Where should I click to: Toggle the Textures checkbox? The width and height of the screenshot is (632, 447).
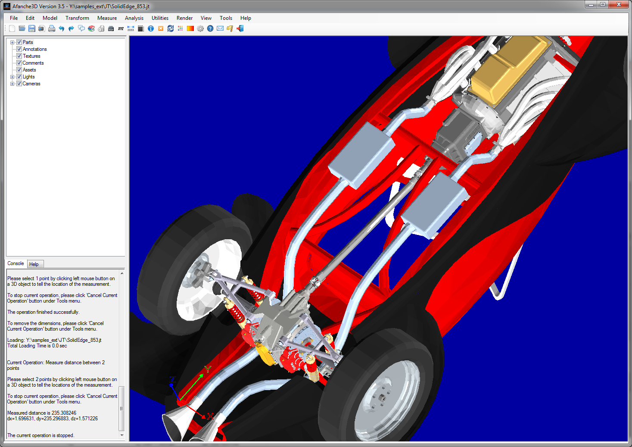[x=19, y=56]
